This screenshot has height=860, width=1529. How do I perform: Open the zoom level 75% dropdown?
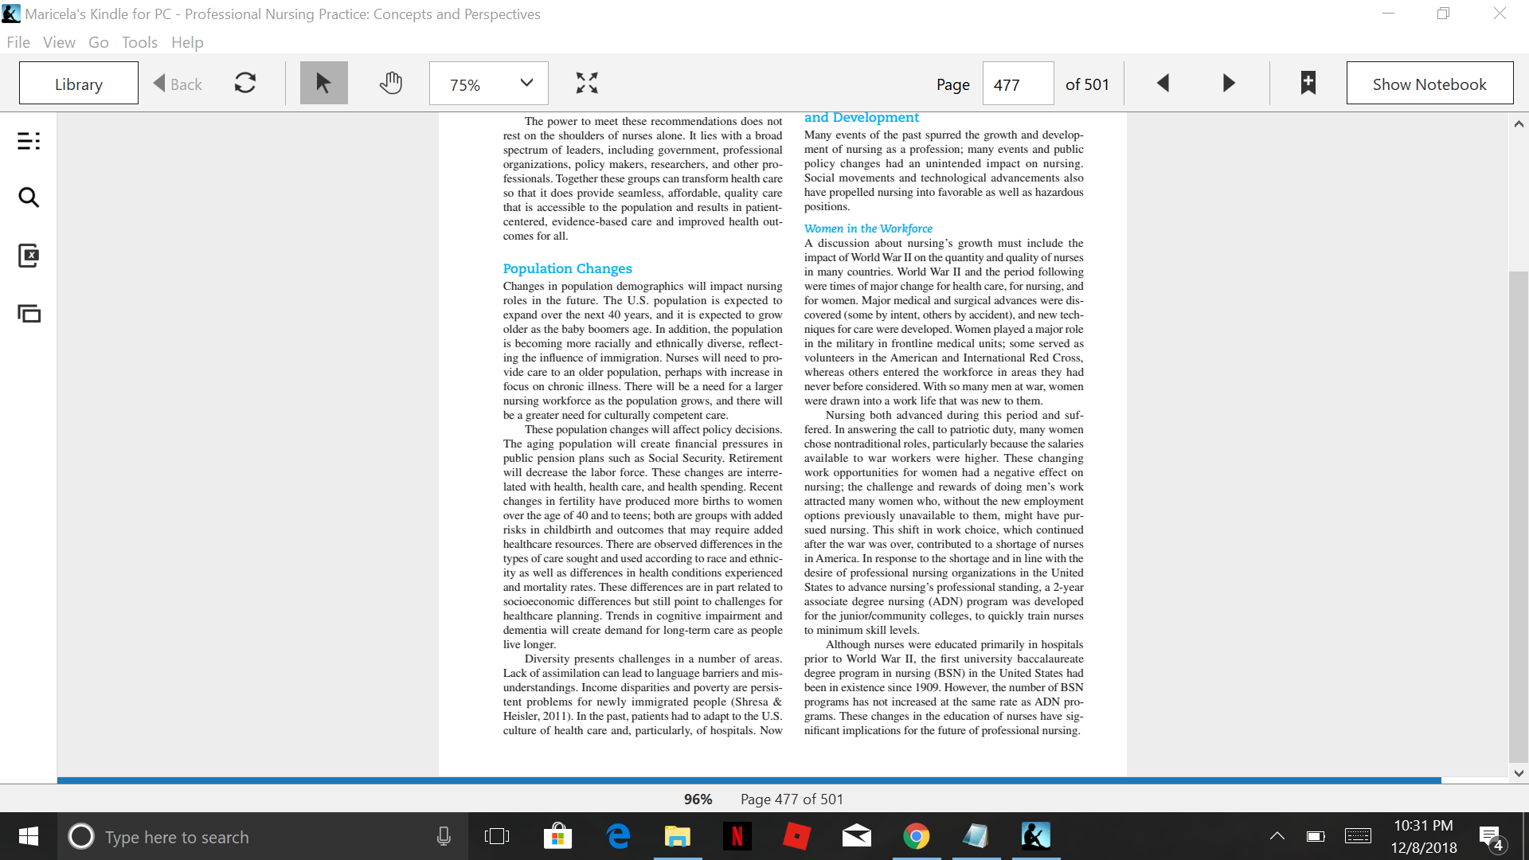[489, 83]
